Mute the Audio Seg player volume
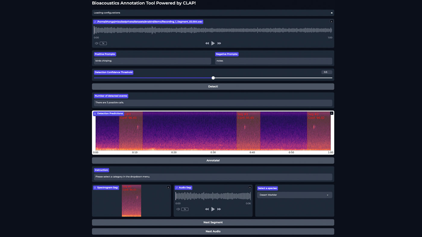 click(178, 209)
